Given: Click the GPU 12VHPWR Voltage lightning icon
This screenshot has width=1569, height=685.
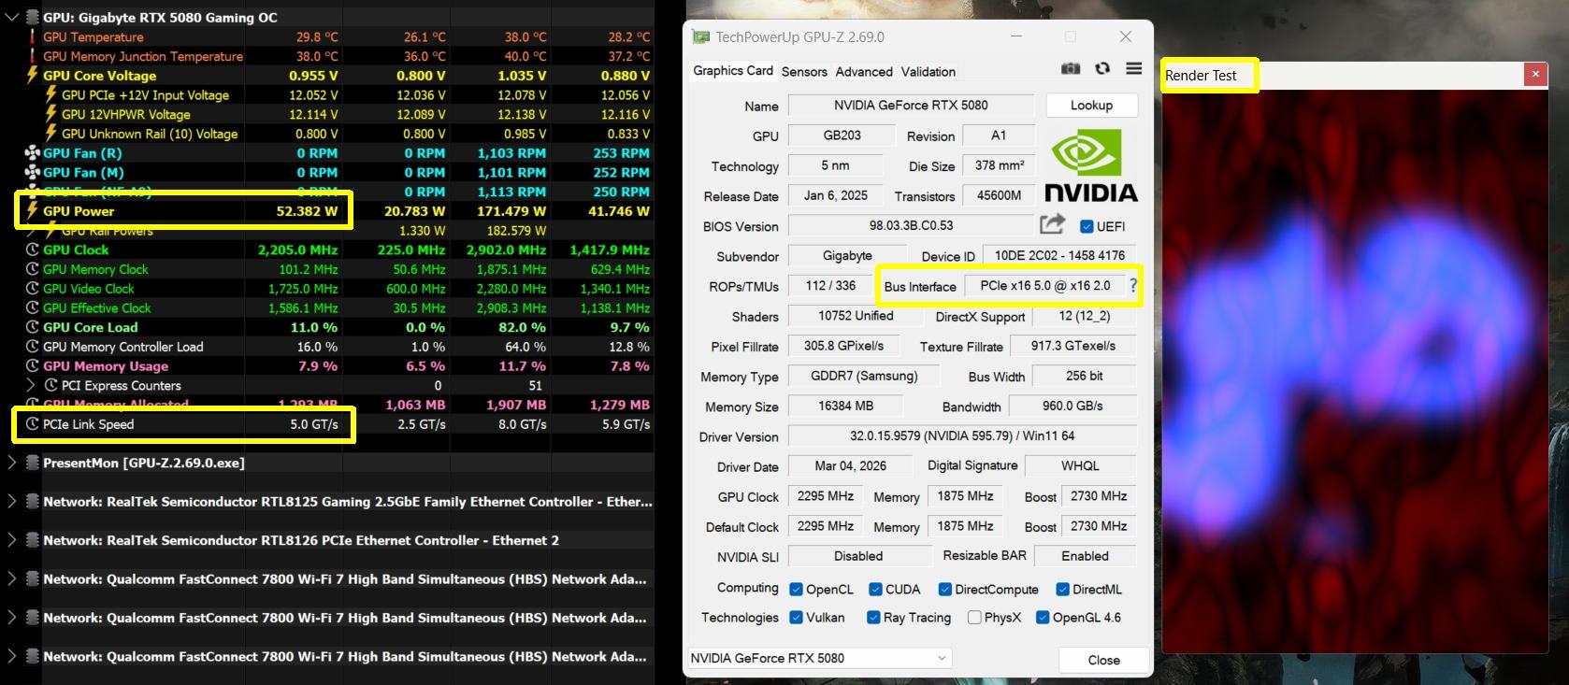Looking at the screenshot, I should [50, 114].
